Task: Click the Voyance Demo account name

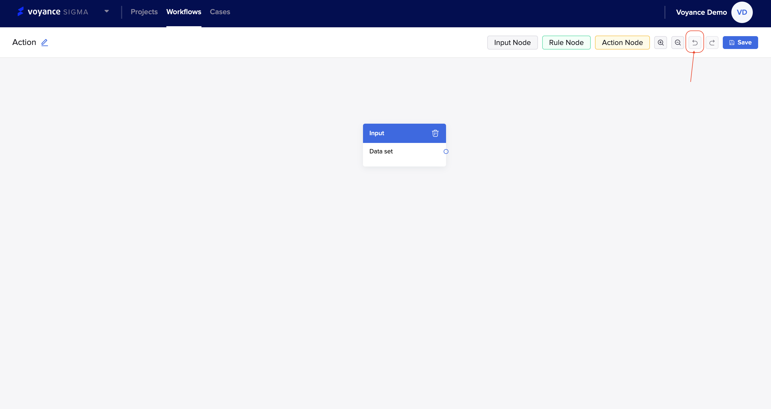Action: click(701, 12)
